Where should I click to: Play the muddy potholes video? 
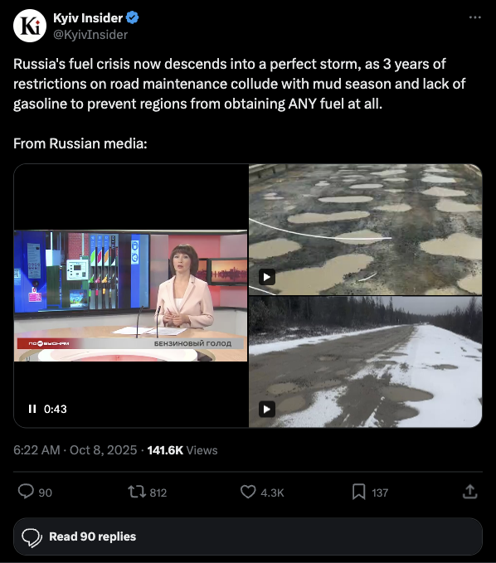pos(267,277)
